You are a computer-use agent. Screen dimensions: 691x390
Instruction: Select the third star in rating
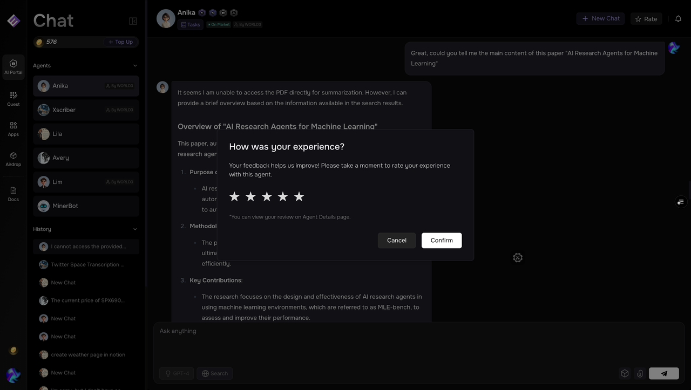pos(267,197)
